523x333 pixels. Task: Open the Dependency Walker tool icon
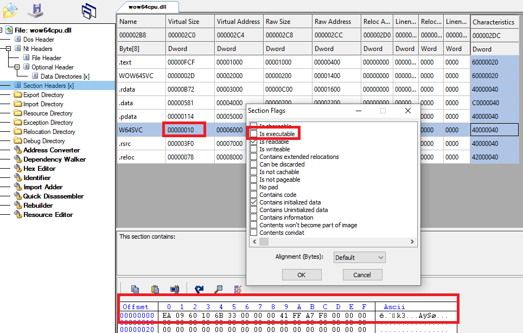18,159
